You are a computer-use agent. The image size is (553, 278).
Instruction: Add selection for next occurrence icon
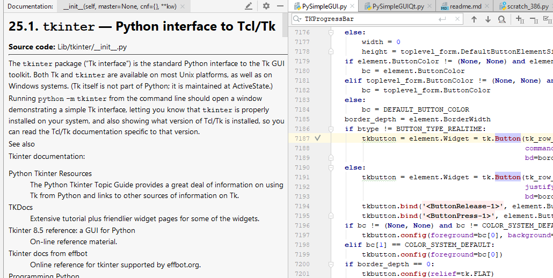point(520,19)
